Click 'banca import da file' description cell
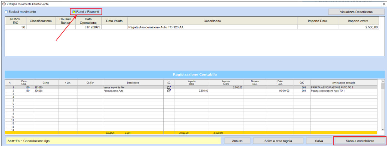The image size is (387, 146). [133, 87]
